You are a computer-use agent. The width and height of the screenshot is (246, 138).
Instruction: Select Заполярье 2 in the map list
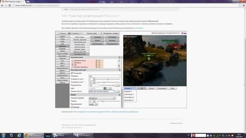click(130, 97)
